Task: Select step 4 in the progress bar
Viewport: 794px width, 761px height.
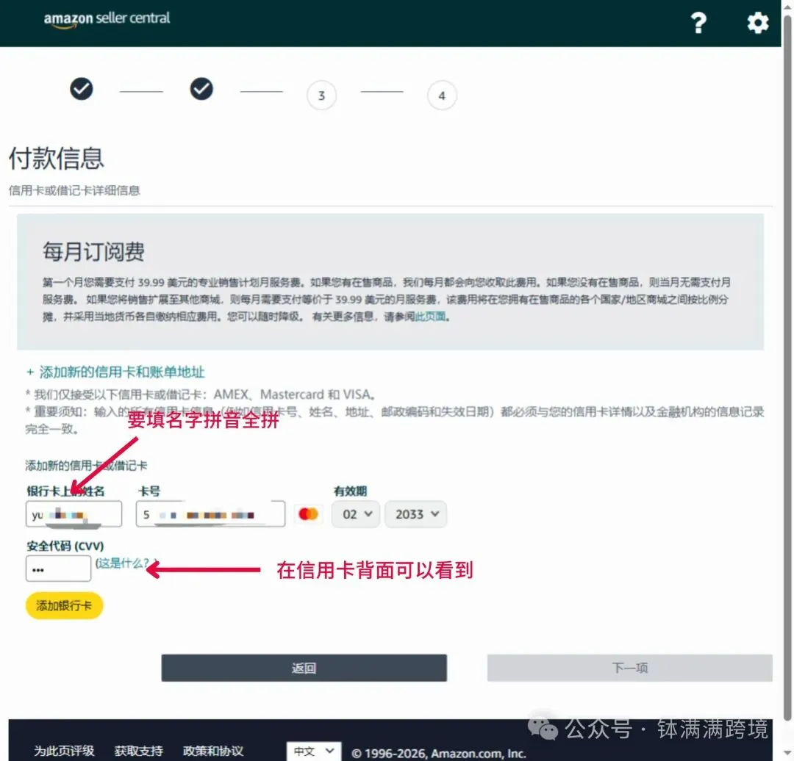Action: (442, 95)
